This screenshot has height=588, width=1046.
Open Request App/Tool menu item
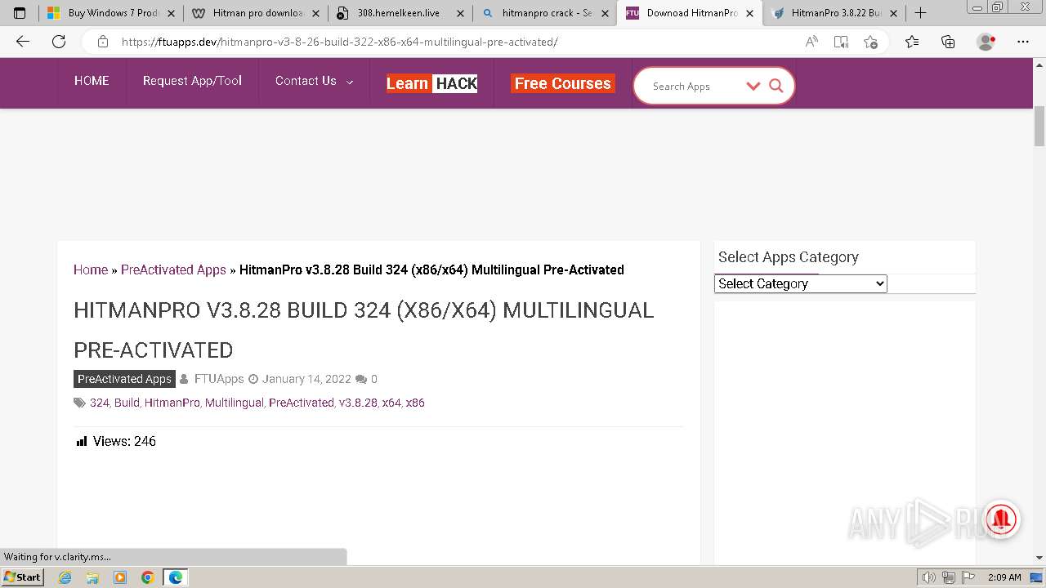click(x=192, y=81)
